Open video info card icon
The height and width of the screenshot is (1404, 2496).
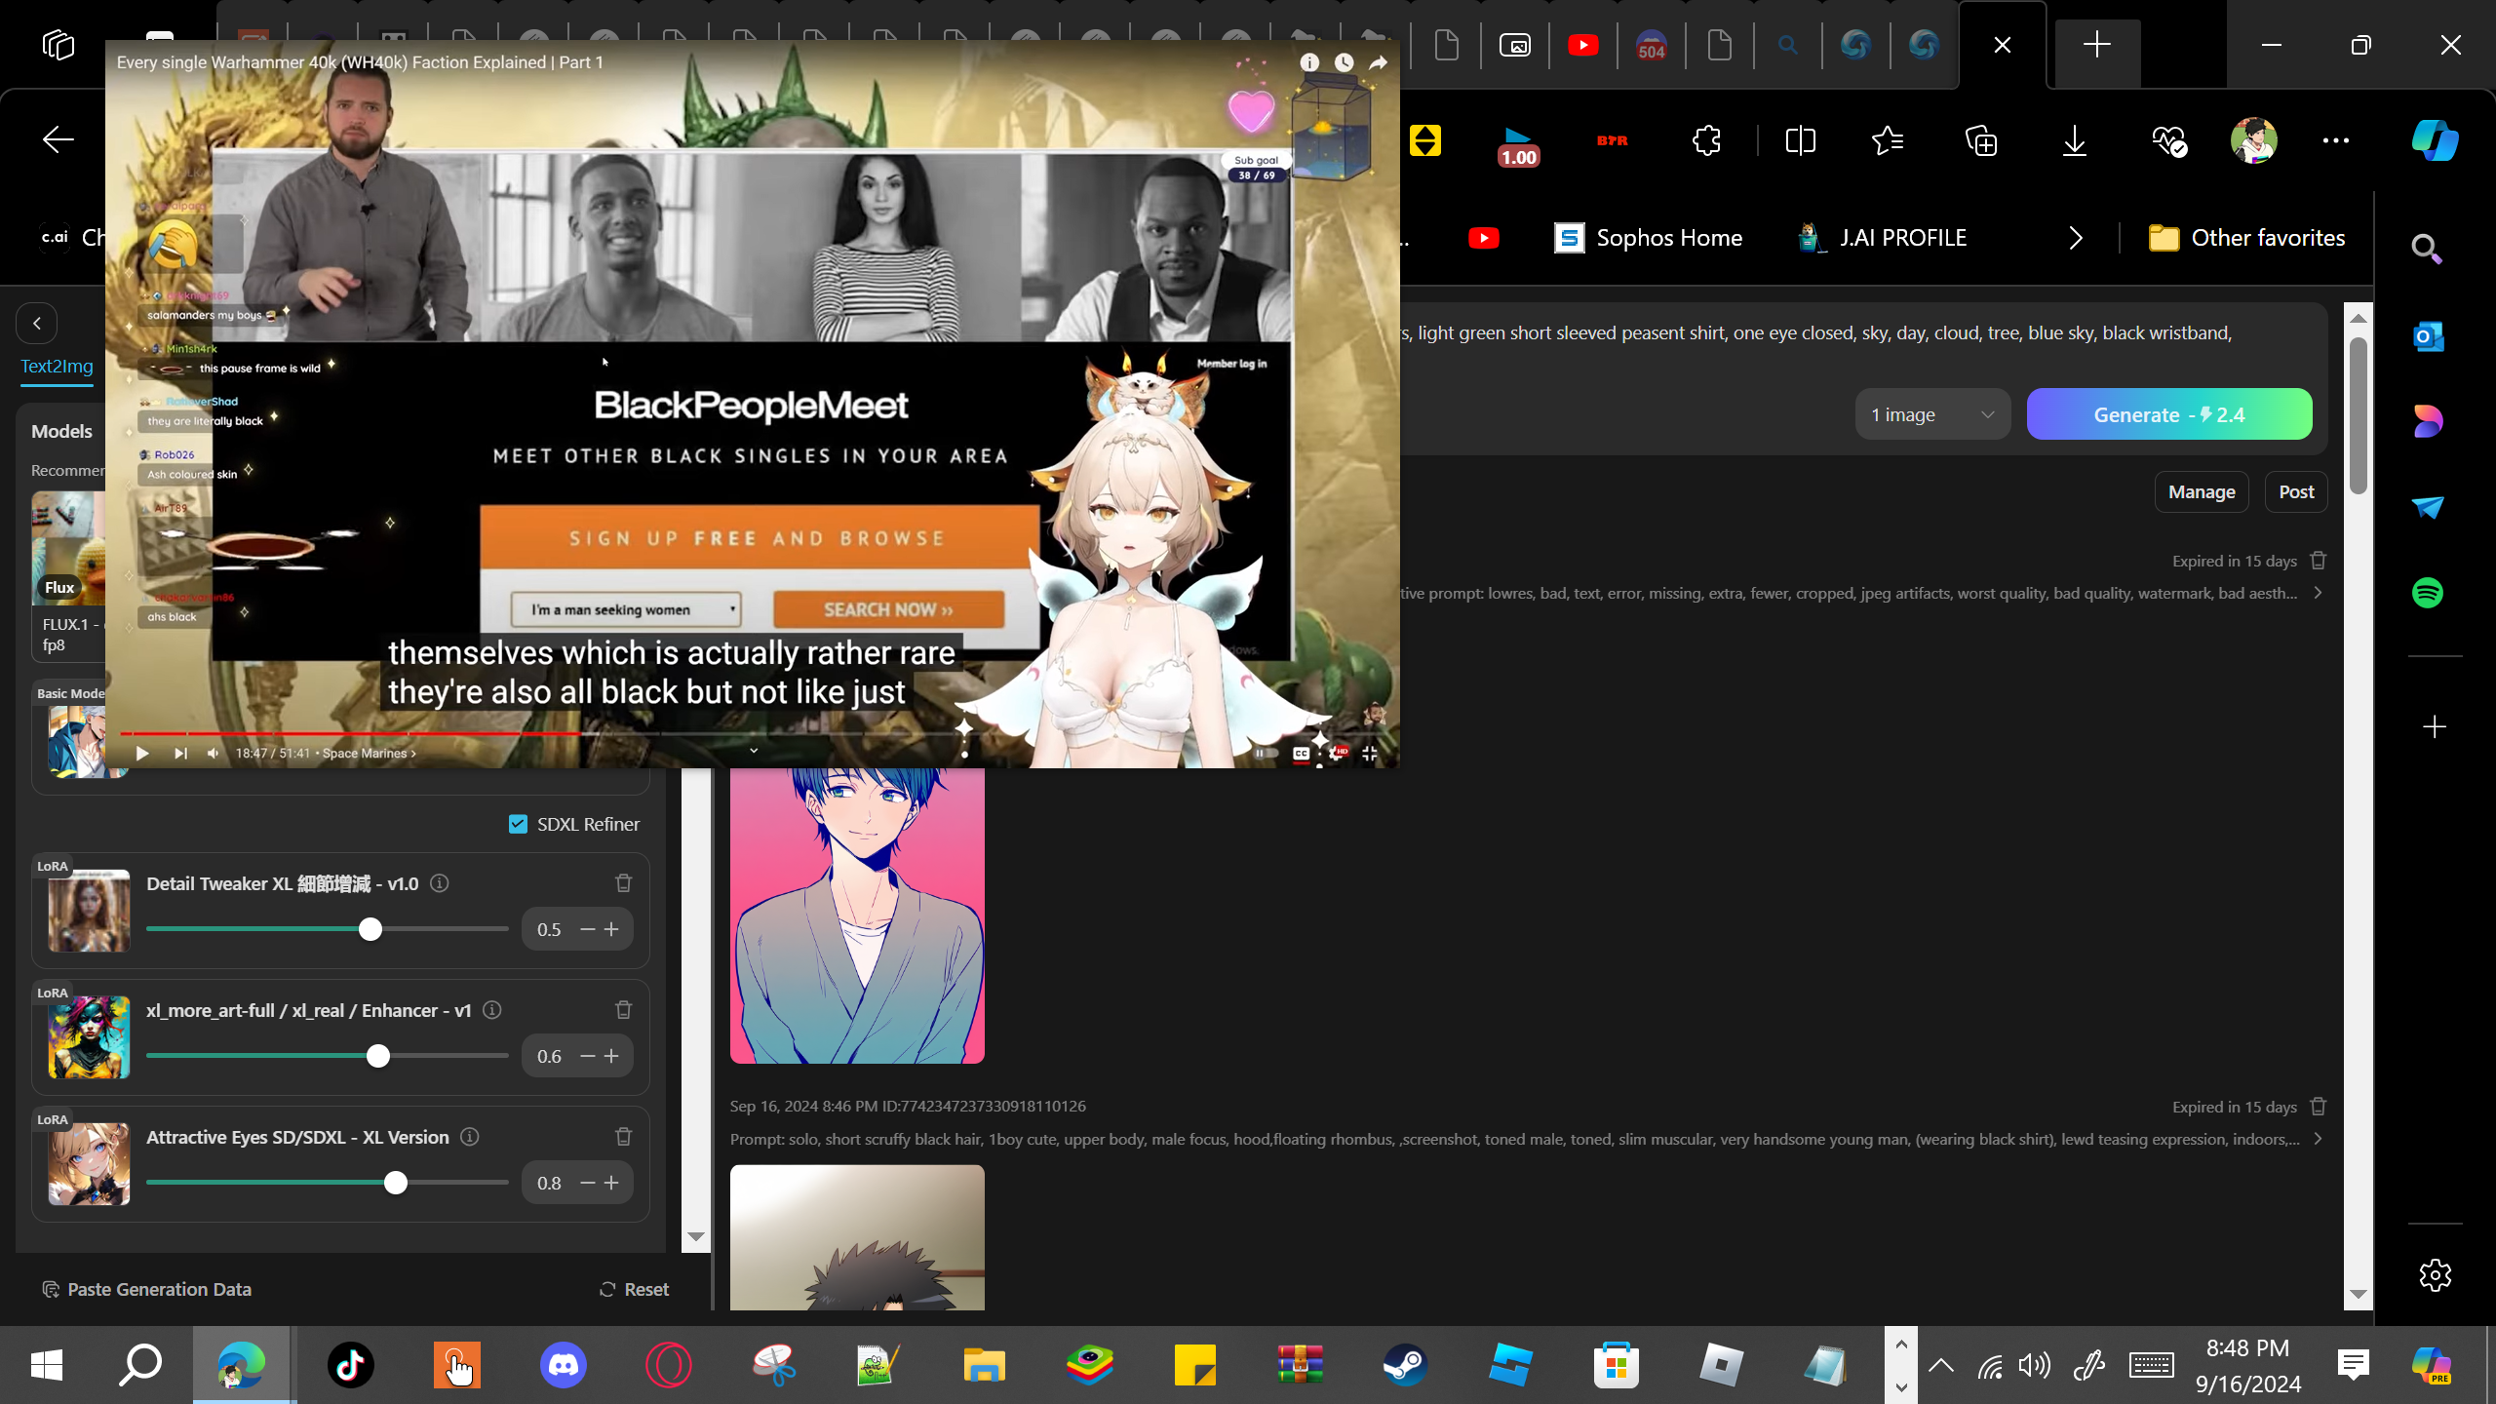pyautogui.click(x=1309, y=62)
